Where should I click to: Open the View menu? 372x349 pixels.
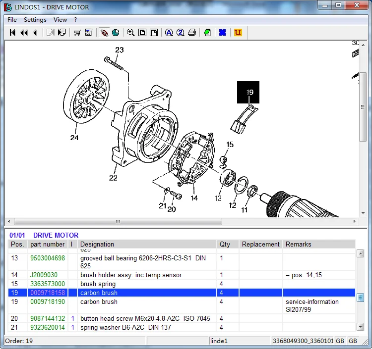60,20
